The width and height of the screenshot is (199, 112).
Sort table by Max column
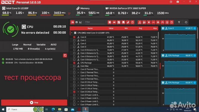[155, 28]
